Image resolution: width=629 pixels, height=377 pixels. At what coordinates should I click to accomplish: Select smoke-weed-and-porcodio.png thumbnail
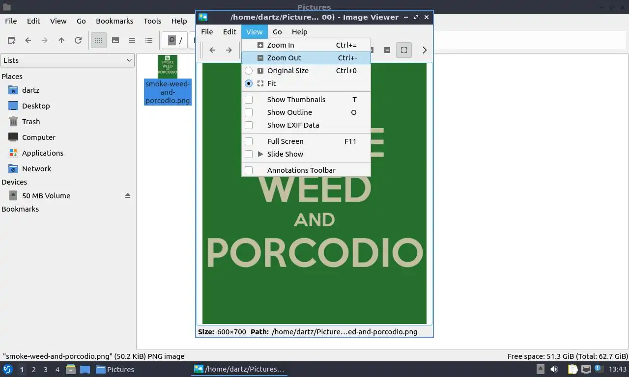coord(168,66)
